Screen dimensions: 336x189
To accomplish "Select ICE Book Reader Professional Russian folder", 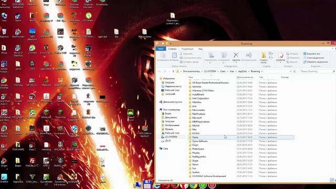I will (241, 83).
